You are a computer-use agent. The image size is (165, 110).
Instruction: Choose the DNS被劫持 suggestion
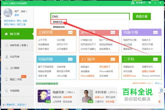[x=59, y=27]
